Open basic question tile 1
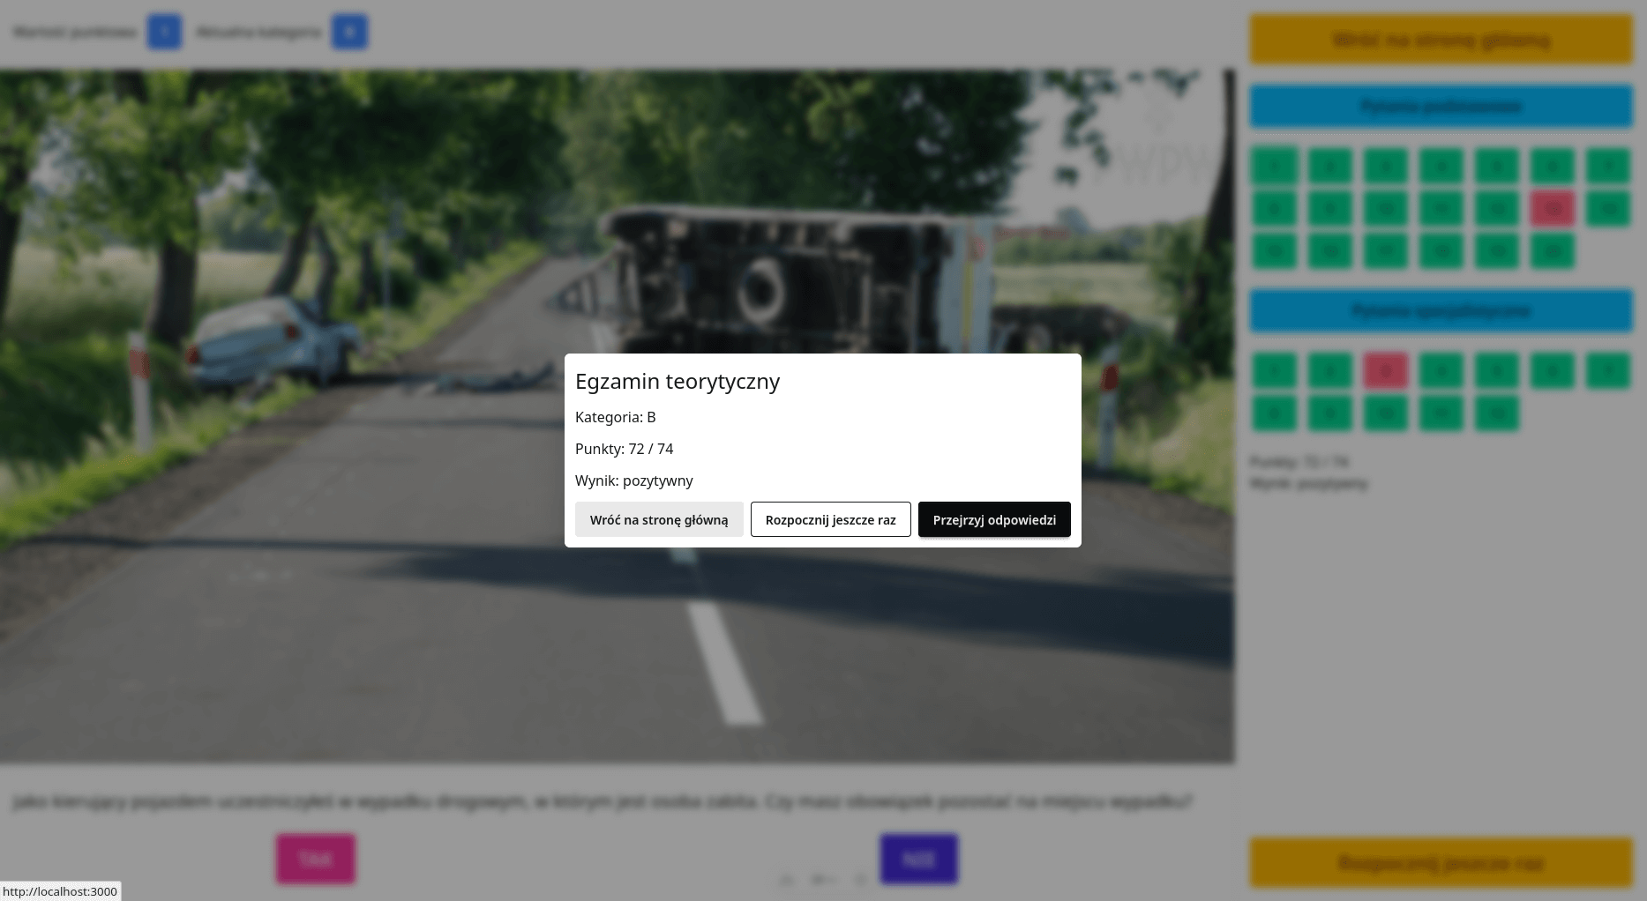 point(1274,166)
